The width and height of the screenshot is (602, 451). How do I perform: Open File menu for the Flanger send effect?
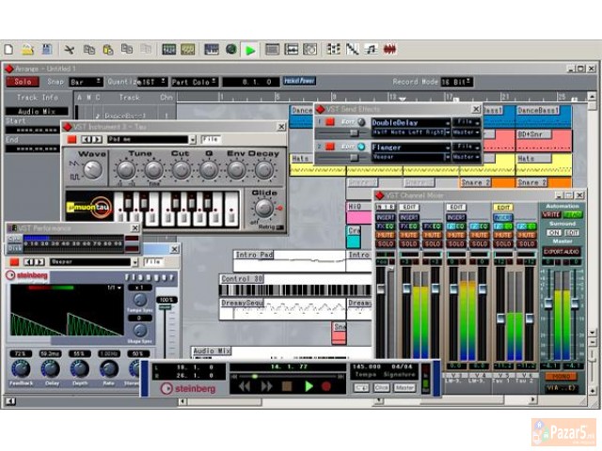[466, 147]
